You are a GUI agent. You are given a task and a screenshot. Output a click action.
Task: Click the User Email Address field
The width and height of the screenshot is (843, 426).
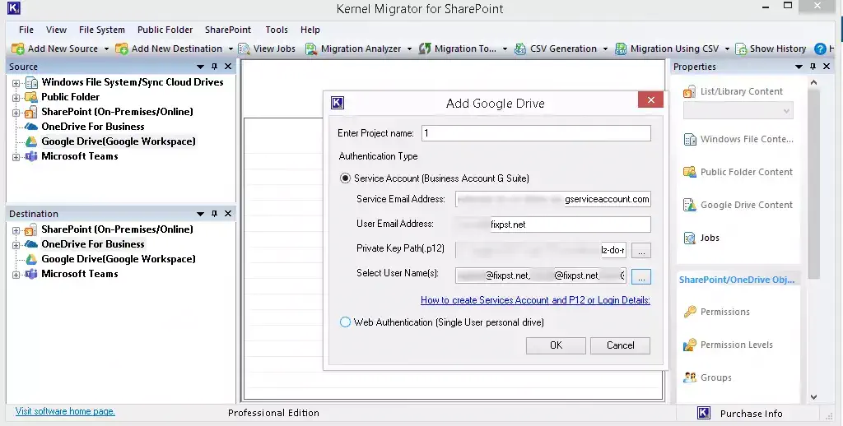tap(552, 225)
